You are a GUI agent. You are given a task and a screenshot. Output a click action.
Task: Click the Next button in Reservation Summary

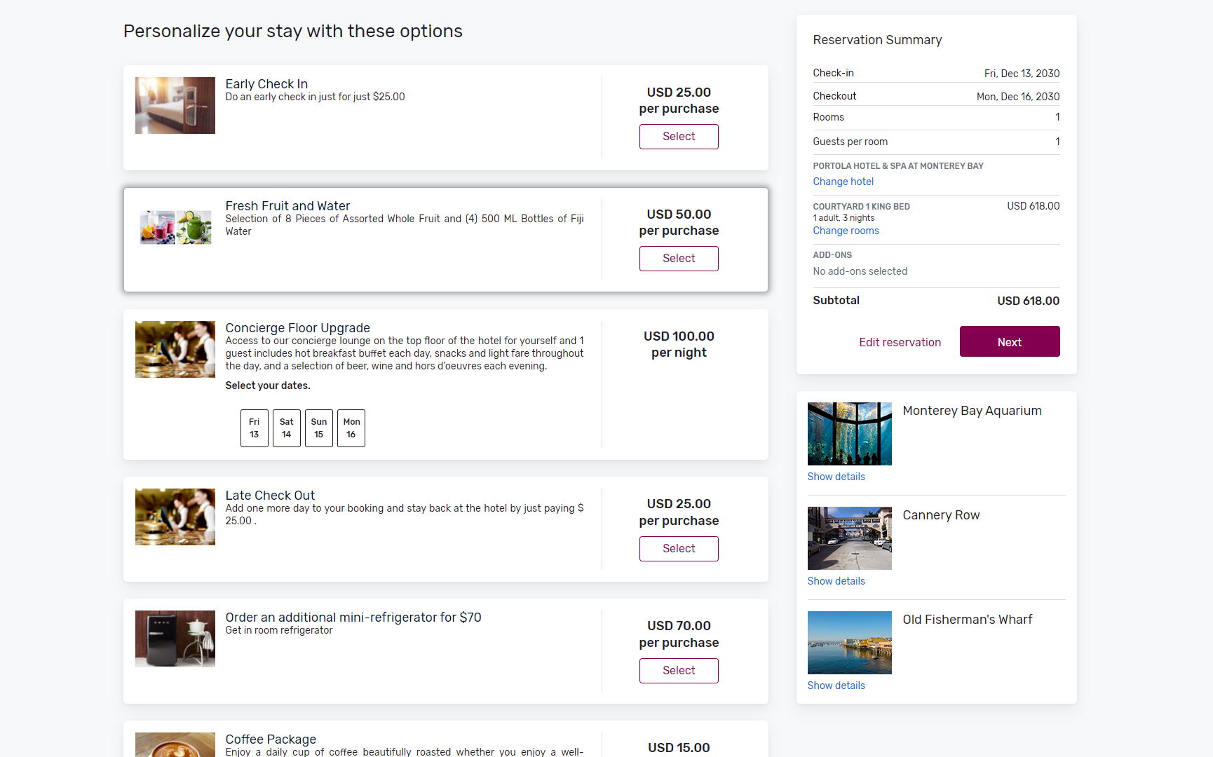click(1009, 342)
